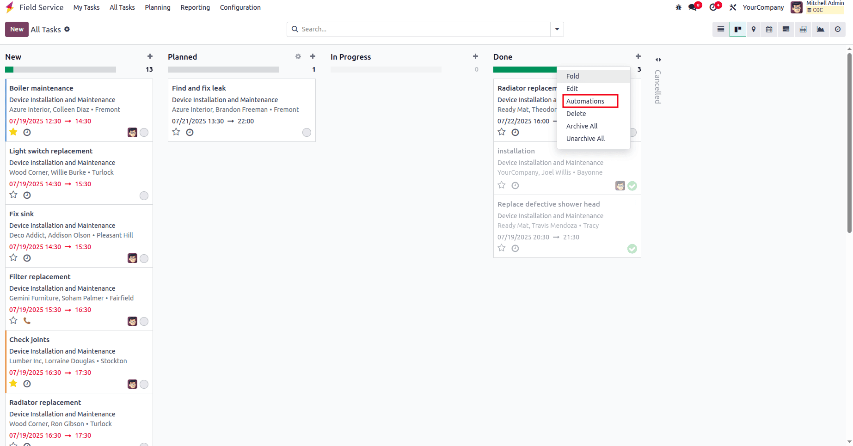
Task: Toggle green done state on installation card
Action: click(632, 186)
